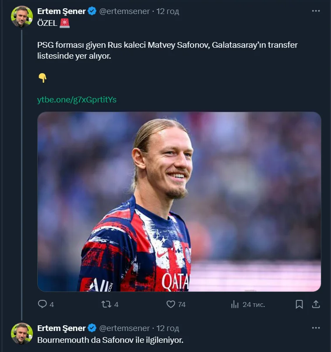Bookmark the first tweet
Viewport: 331px width, 352px height.
click(x=299, y=304)
